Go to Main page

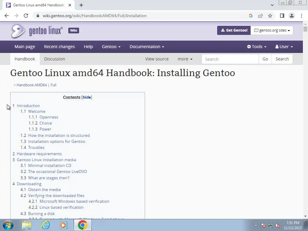(x=25, y=47)
